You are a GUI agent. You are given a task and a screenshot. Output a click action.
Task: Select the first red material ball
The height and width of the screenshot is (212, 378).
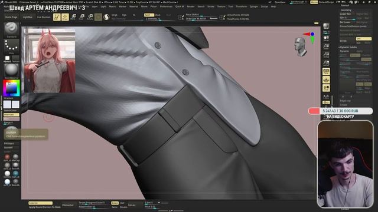[7, 157]
